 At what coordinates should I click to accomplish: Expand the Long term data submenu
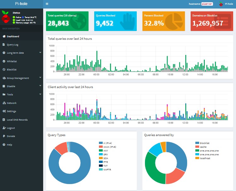coord(40,53)
